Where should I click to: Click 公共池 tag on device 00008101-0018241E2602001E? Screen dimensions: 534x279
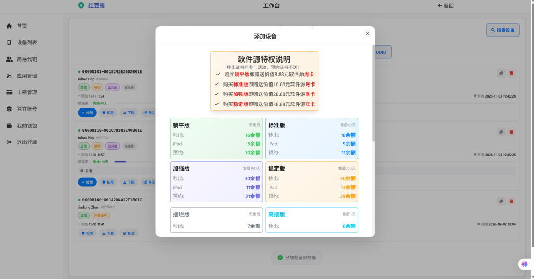(113, 88)
